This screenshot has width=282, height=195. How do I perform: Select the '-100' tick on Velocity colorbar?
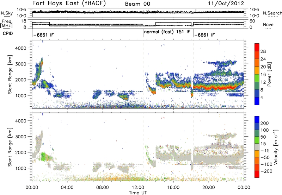[266, 164]
